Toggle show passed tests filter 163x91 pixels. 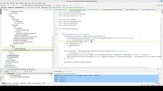click(x=6, y=71)
